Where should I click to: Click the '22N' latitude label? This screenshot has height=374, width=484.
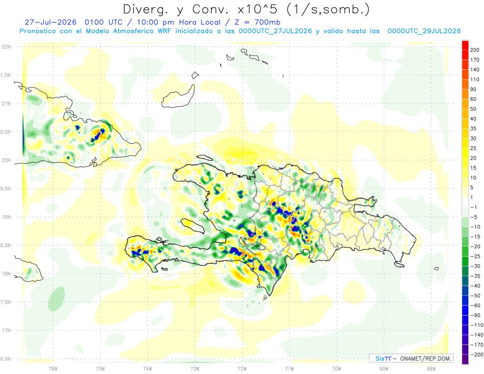coord(7,47)
